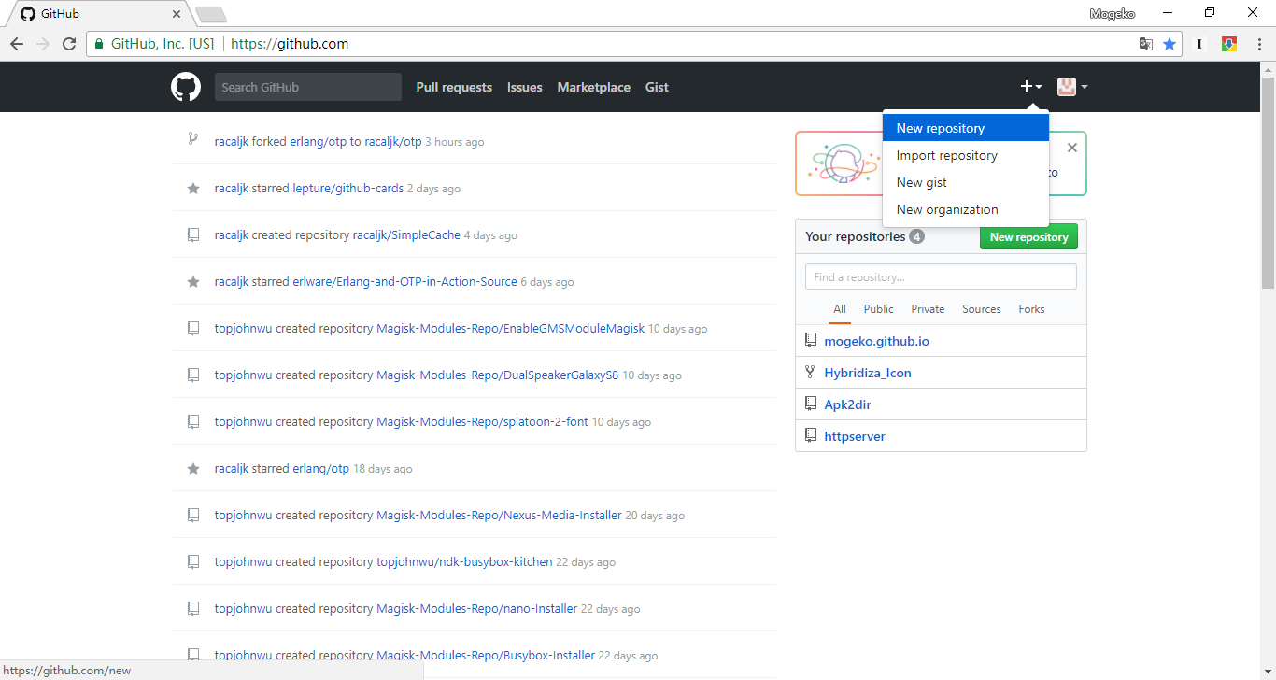Click the Search GitHub box
The height and width of the screenshot is (680, 1276).
(x=308, y=87)
